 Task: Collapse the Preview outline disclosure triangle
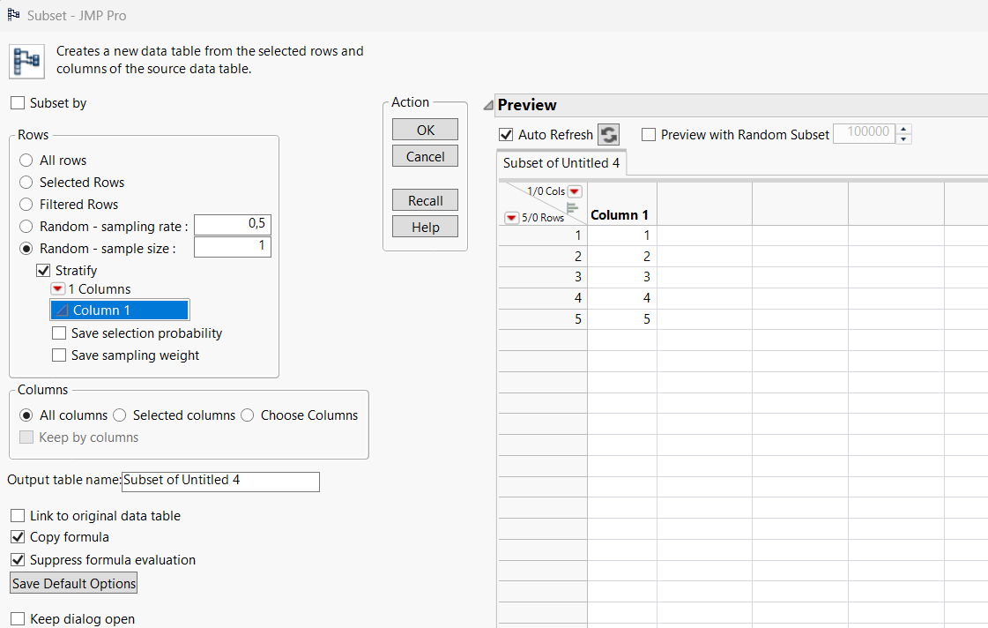tap(487, 106)
